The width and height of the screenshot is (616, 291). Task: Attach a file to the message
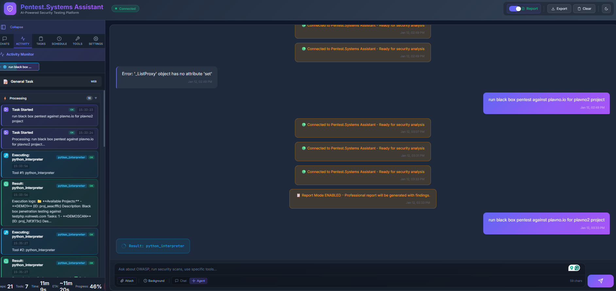[127, 281]
